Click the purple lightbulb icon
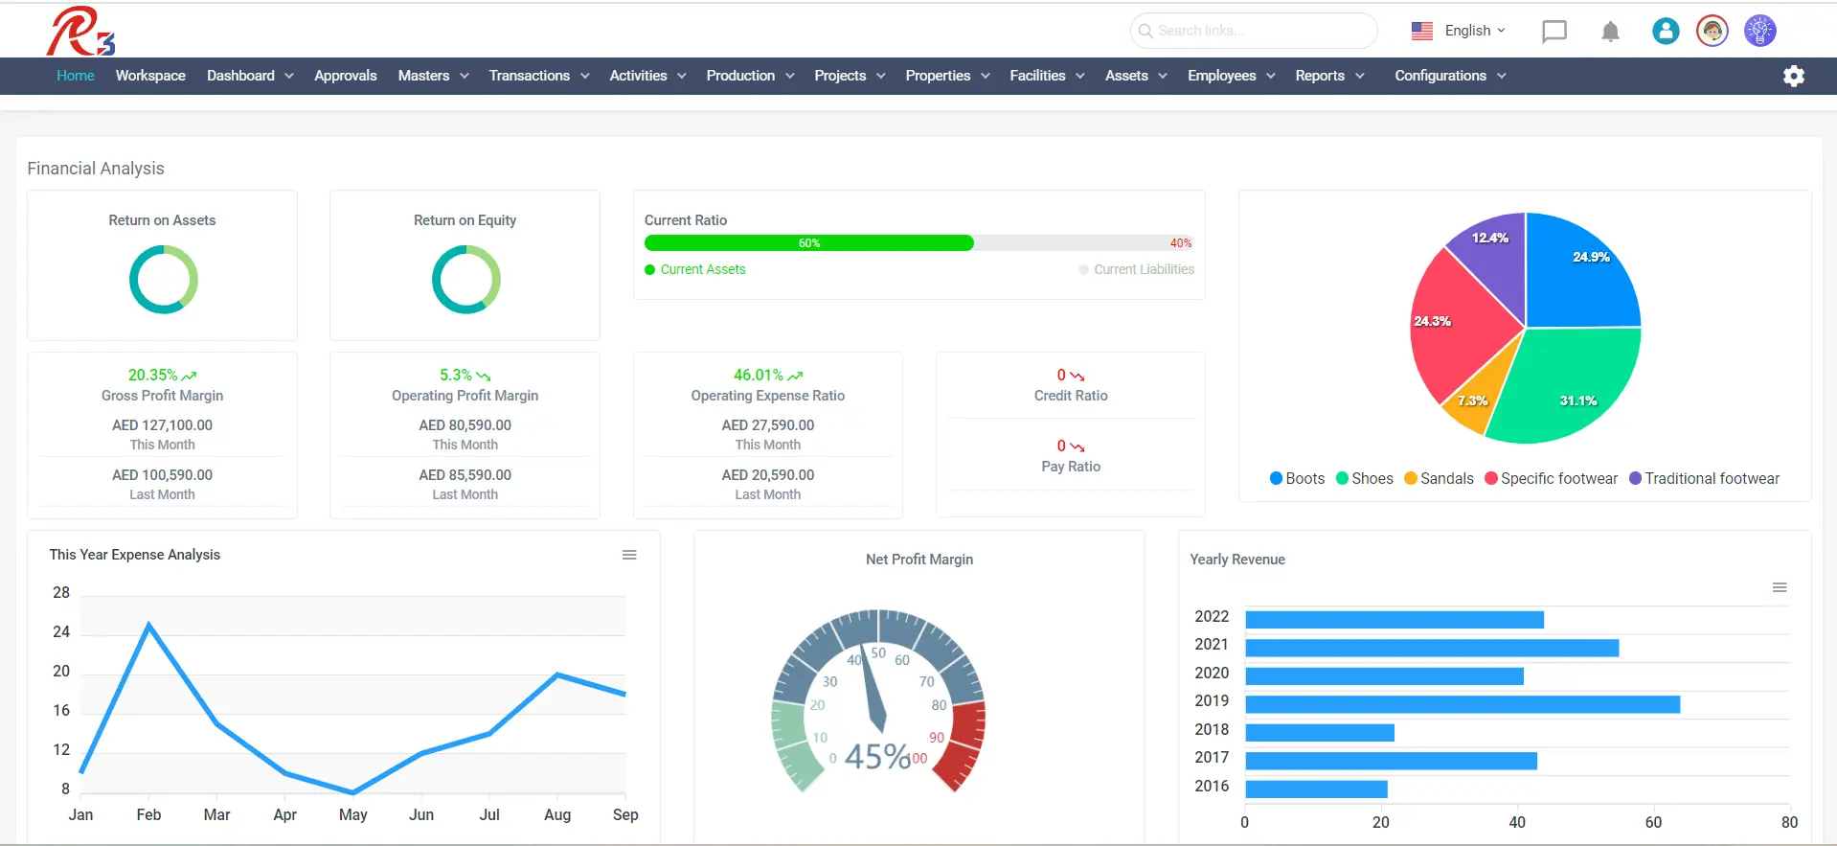The image size is (1837, 846). click(x=1759, y=31)
